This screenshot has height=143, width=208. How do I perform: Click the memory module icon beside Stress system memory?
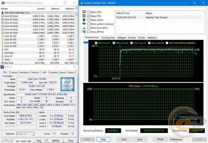click(x=84, y=24)
